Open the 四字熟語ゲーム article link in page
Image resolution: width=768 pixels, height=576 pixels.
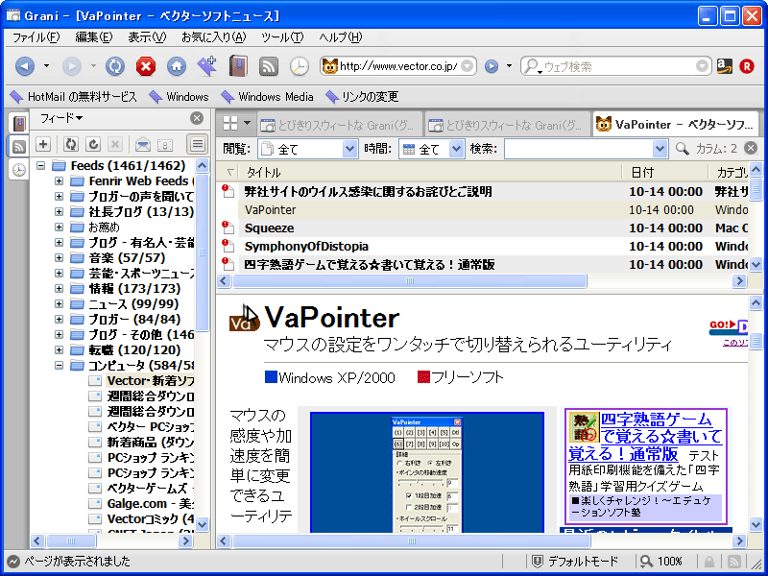pos(645,437)
